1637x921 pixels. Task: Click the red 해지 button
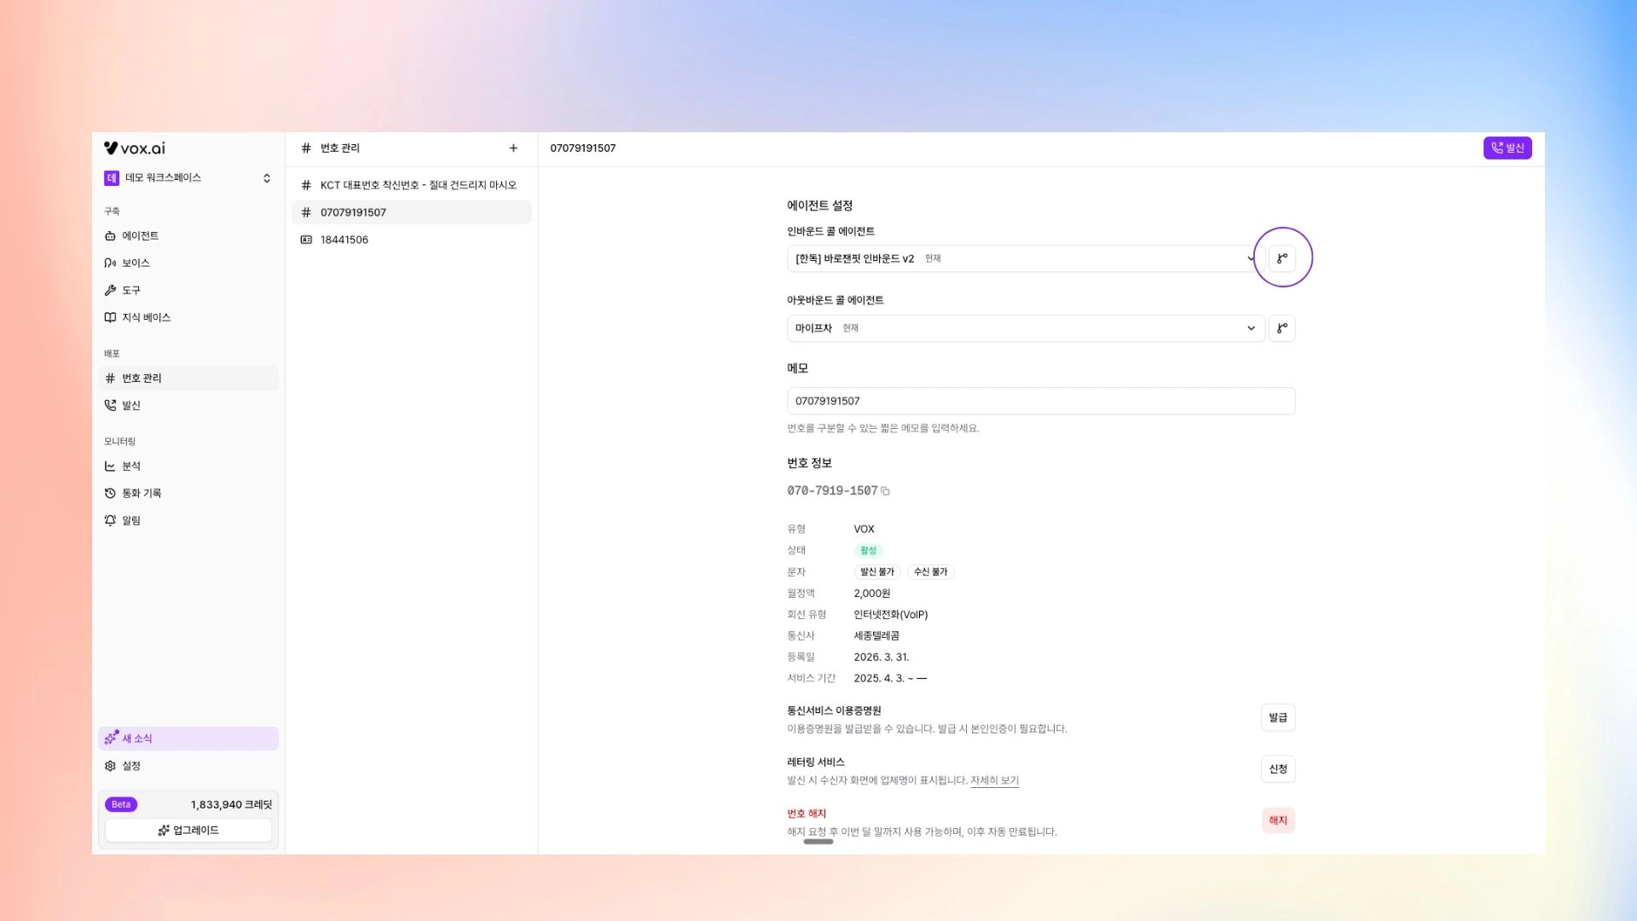pos(1278,820)
